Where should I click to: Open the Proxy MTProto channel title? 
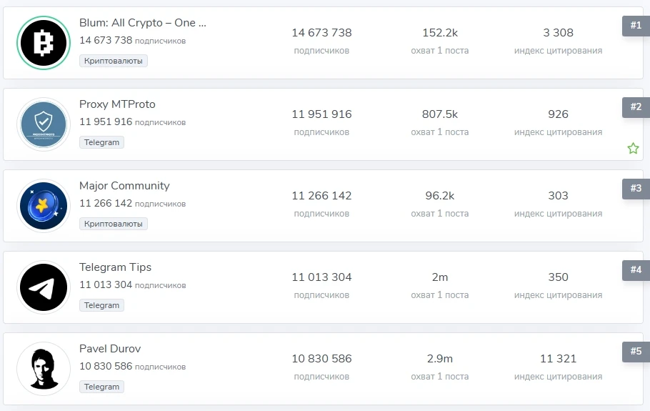point(117,104)
